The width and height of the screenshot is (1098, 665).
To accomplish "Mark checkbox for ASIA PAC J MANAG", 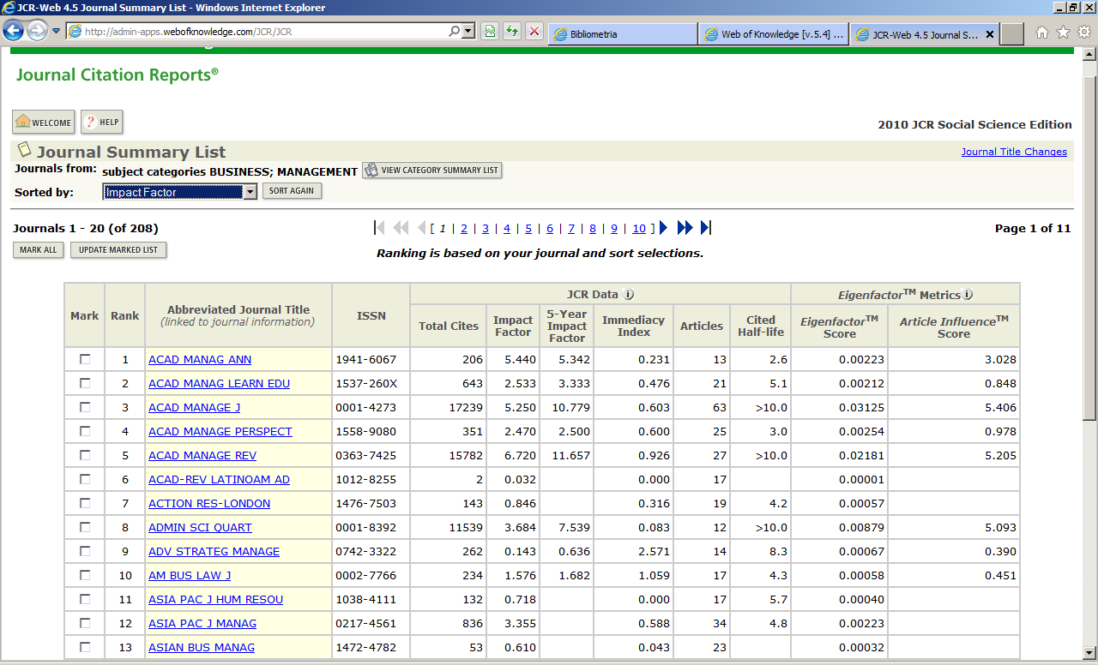I will [85, 623].
